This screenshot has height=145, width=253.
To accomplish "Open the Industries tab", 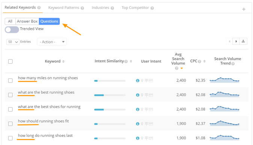I will point(100,8).
